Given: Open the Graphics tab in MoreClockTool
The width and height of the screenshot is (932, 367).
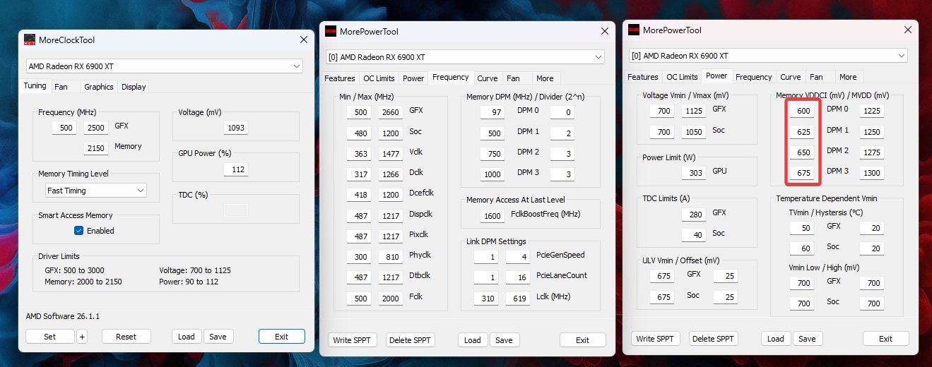Looking at the screenshot, I should point(98,87).
